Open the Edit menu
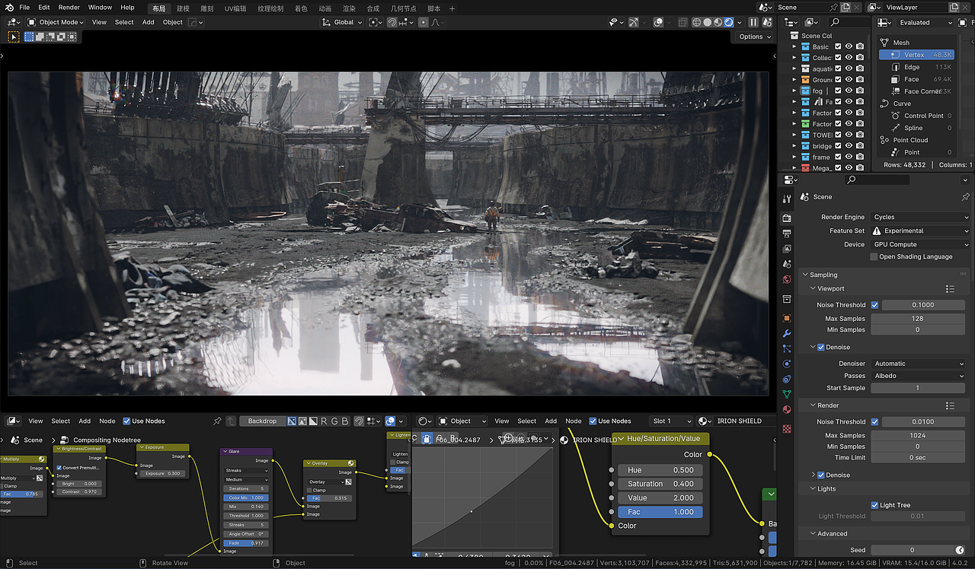The height and width of the screenshot is (569, 975). tap(44, 8)
